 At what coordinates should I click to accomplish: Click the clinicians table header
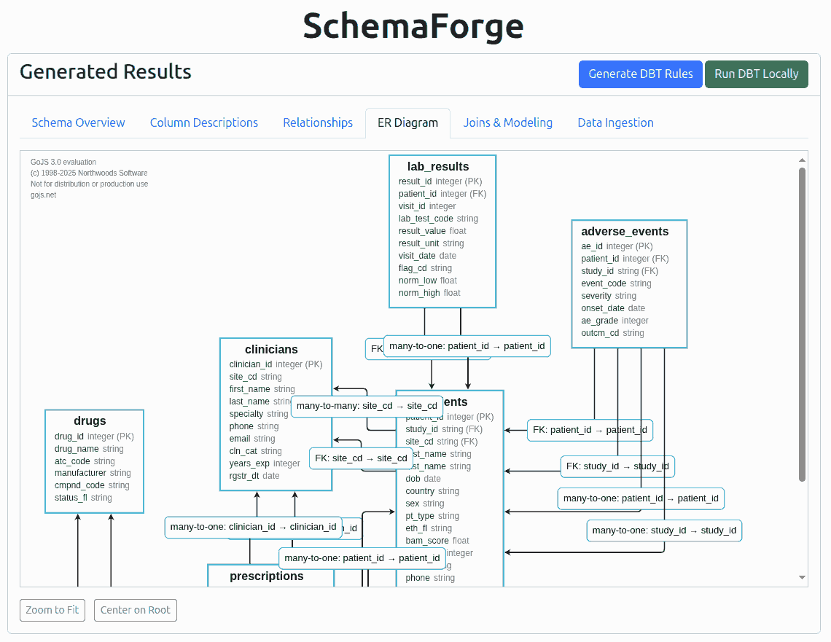(x=271, y=349)
